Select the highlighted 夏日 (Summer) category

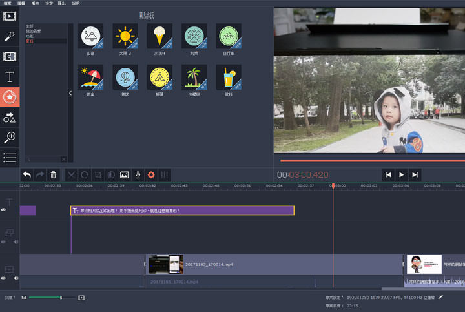click(x=46, y=41)
